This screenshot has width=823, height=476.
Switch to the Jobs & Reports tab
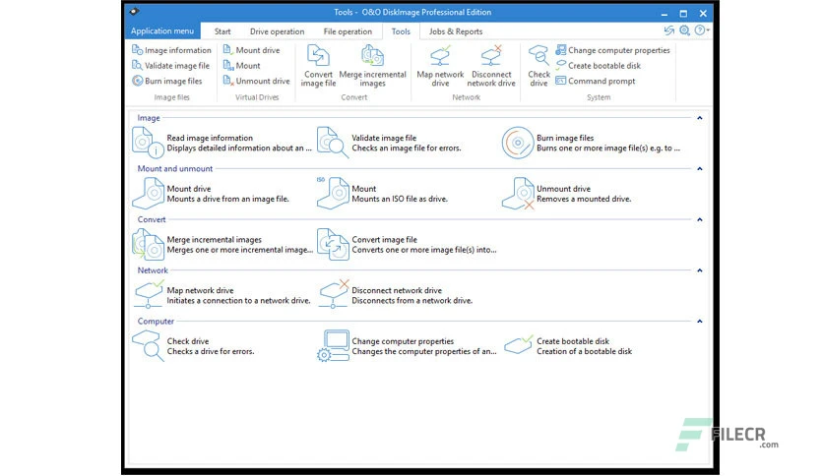456,31
